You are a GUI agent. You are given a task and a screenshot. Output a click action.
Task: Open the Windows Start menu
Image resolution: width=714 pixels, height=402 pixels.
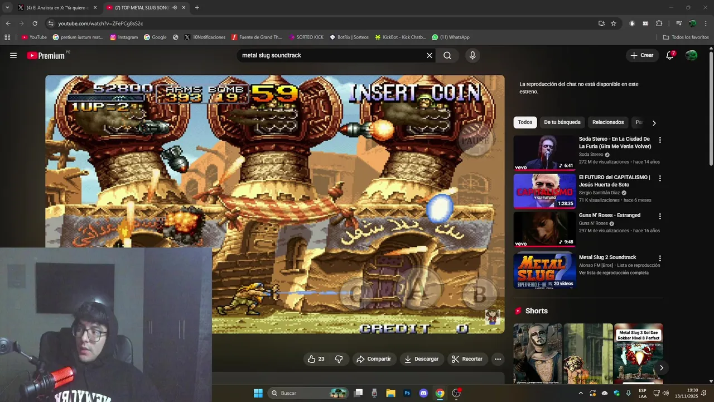(258, 393)
